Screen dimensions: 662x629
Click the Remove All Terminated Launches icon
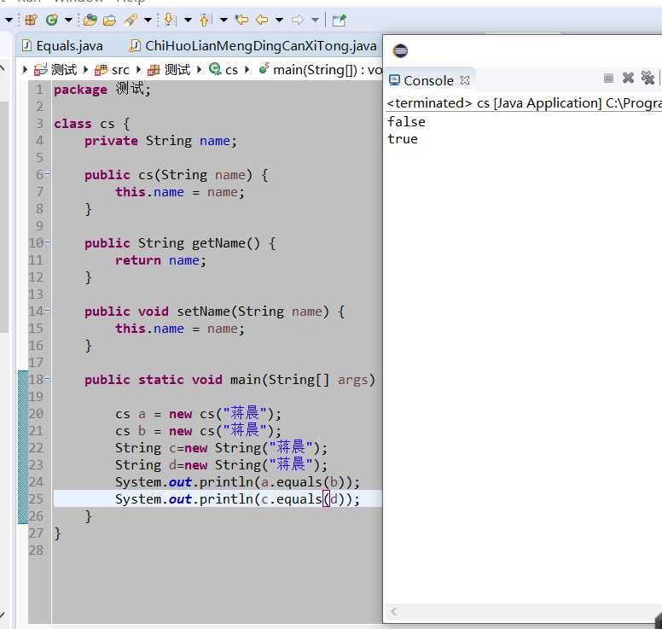647,78
